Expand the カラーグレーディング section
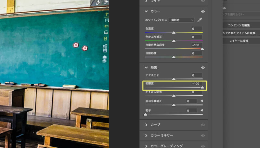 pos(146,146)
